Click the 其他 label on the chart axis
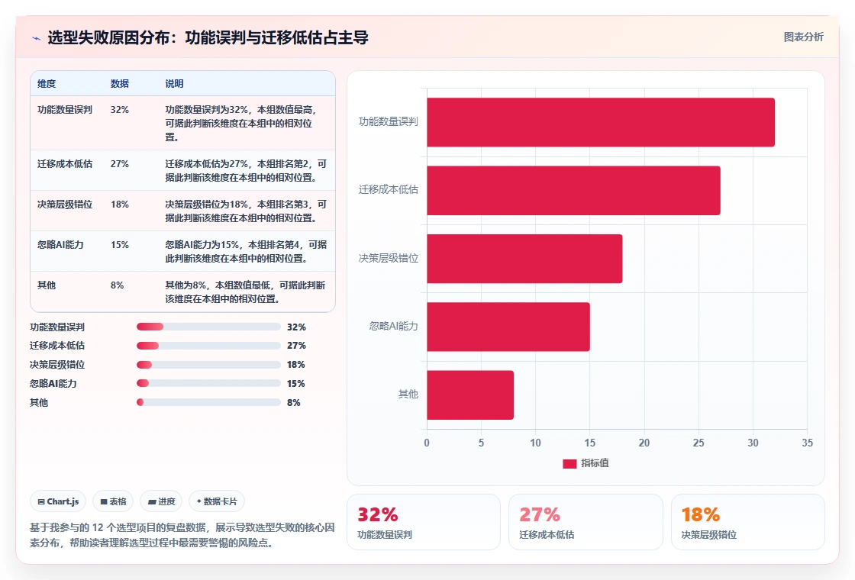Image resolution: width=855 pixels, height=580 pixels. pos(408,394)
